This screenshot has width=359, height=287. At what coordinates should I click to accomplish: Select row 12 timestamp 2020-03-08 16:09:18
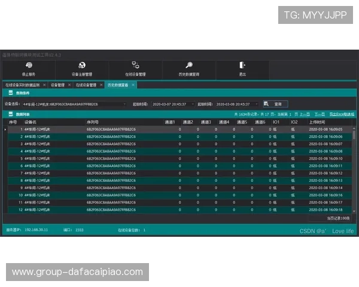[x=325, y=210]
